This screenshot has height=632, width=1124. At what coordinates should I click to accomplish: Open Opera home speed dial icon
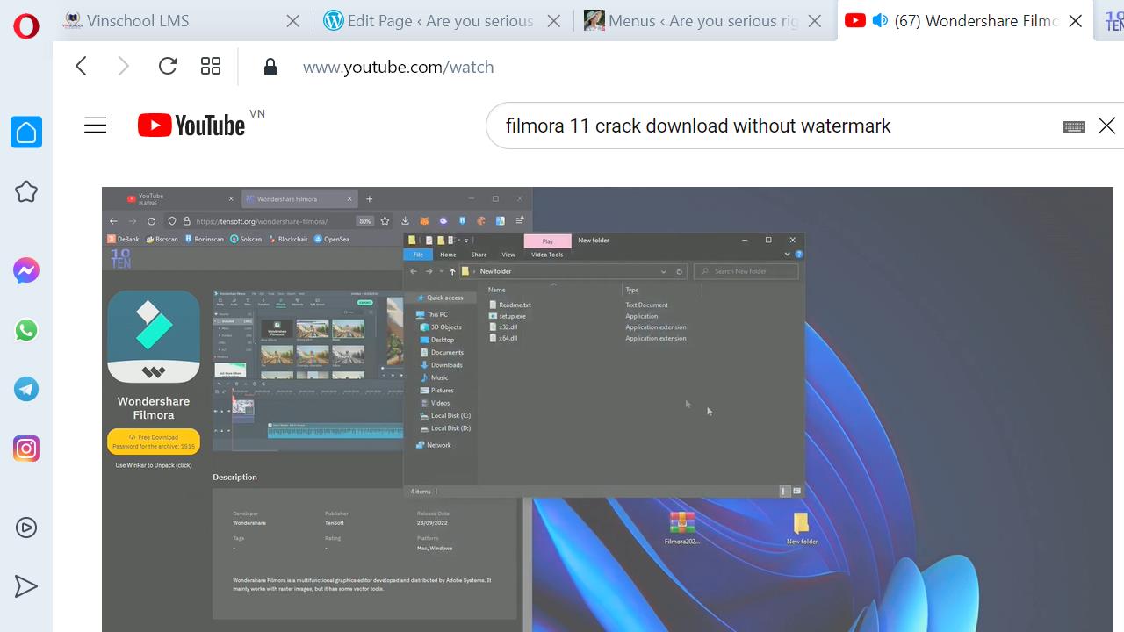26,133
